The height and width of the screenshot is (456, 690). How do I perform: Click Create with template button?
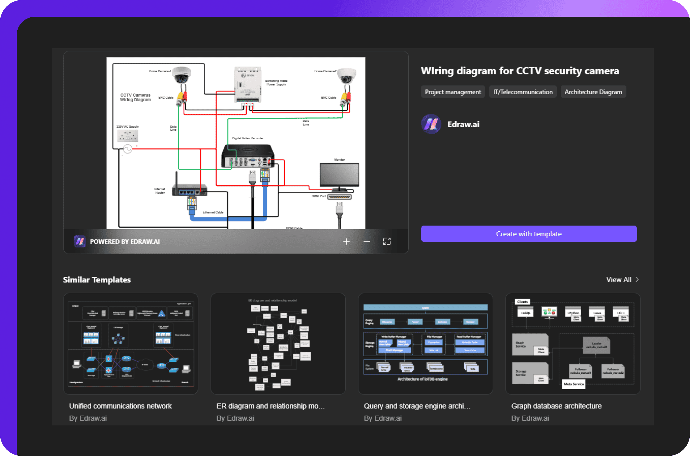[x=529, y=234]
